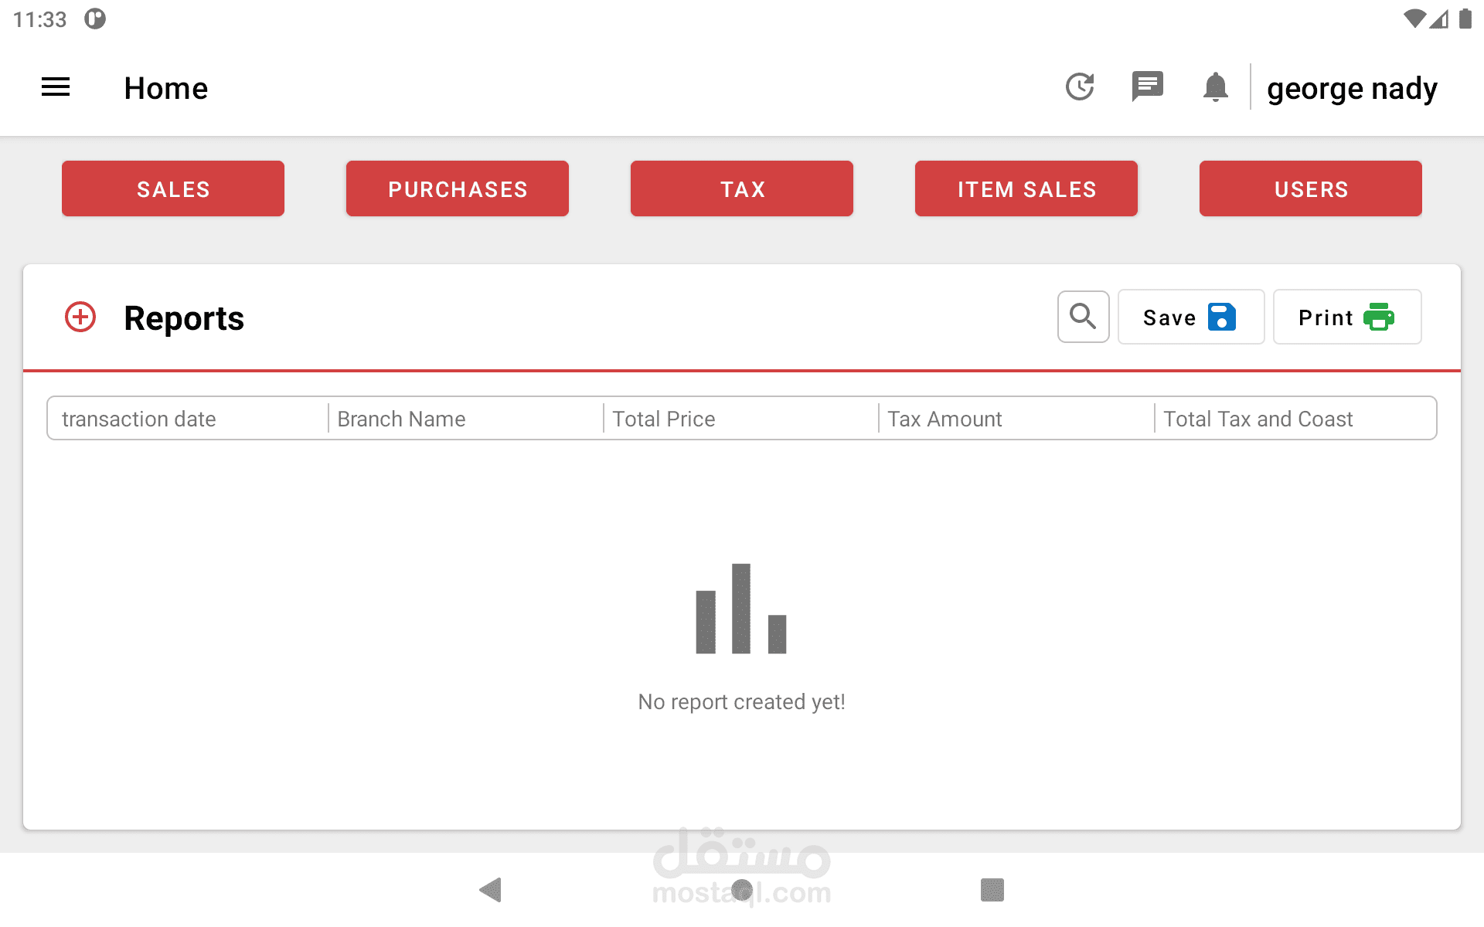
Task: Open the TAX section
Action: (742, 188)
